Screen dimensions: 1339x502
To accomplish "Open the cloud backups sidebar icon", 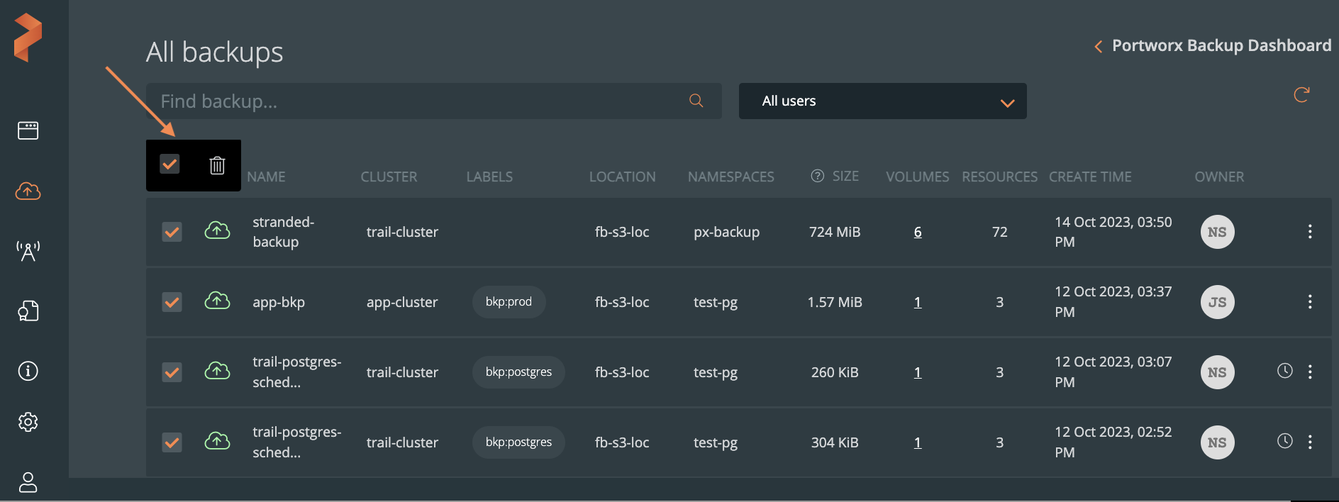I will [x=28, y=191].
